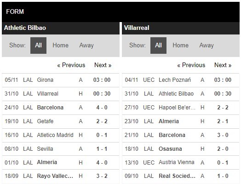Open Barcelona 4 - 0 match in Bilbao list
This screenshot has height=188, width=241.
tap(61, 108)
